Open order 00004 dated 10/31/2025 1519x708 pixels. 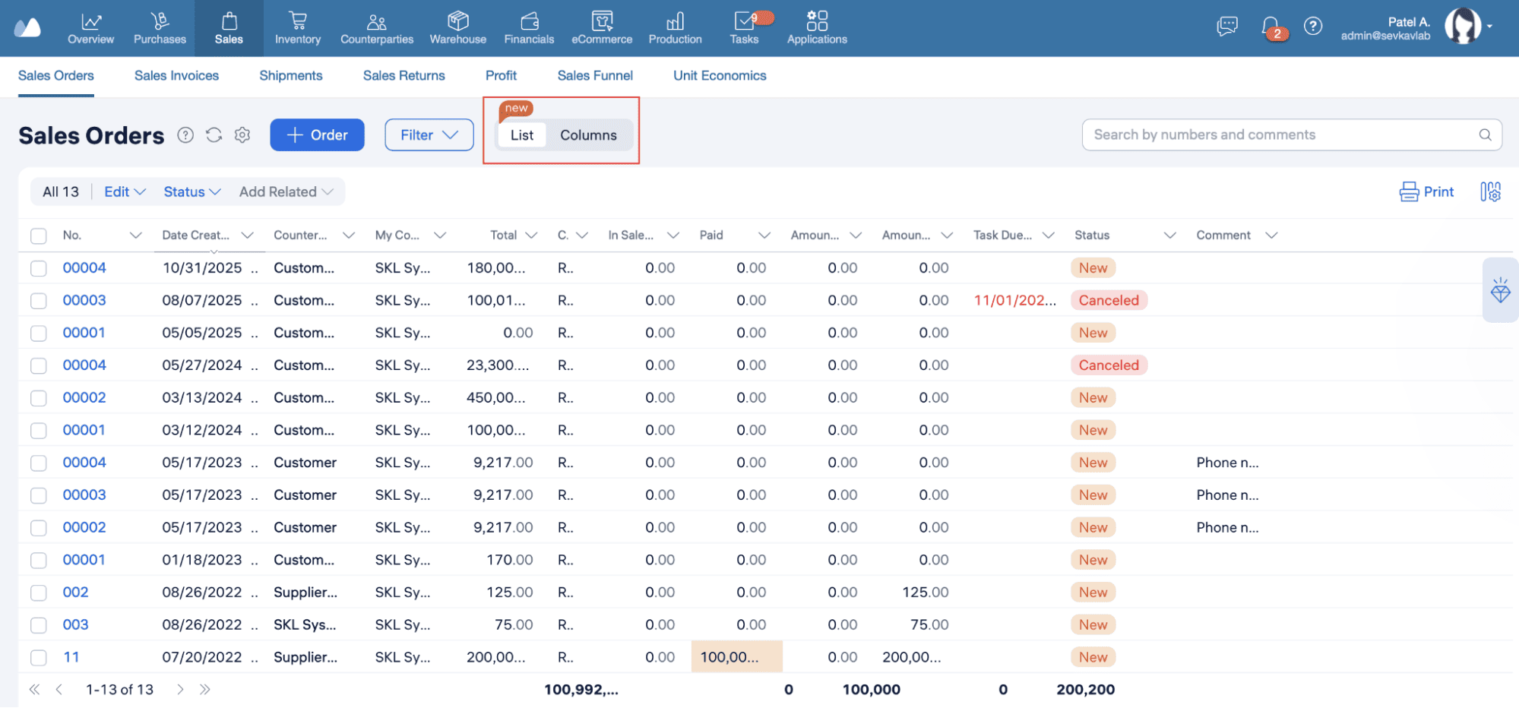(x=84, y=267)
